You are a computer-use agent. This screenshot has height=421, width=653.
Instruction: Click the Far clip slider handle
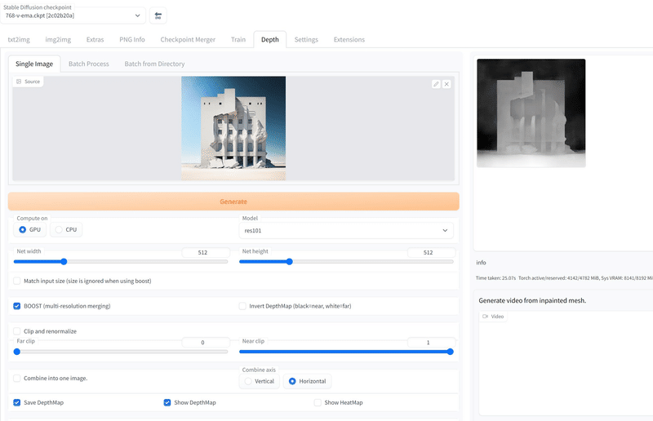click(17, 352)
